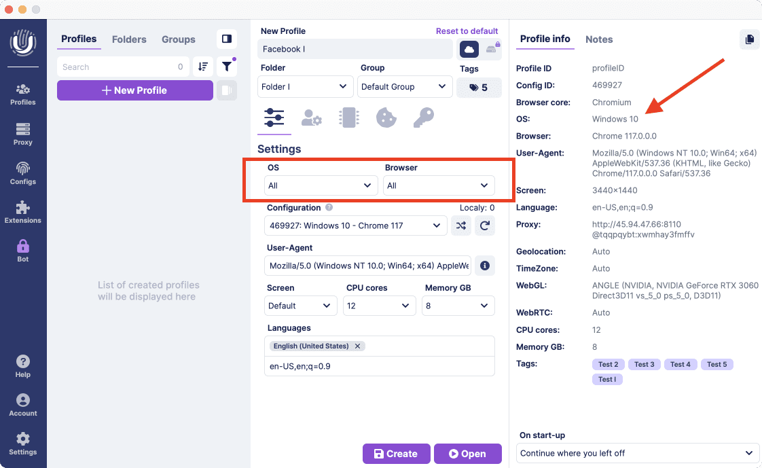This screenshot has height=468, width=762.
Task: Click the Create button
Action: [x=396, y=454]
